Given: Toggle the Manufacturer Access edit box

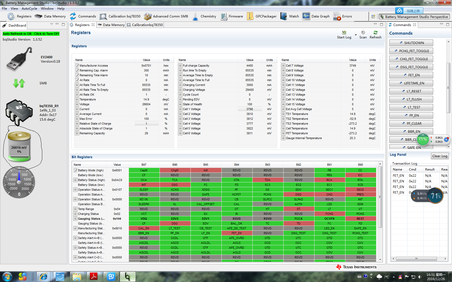Looking at the screenshot, I should [77, 66].
